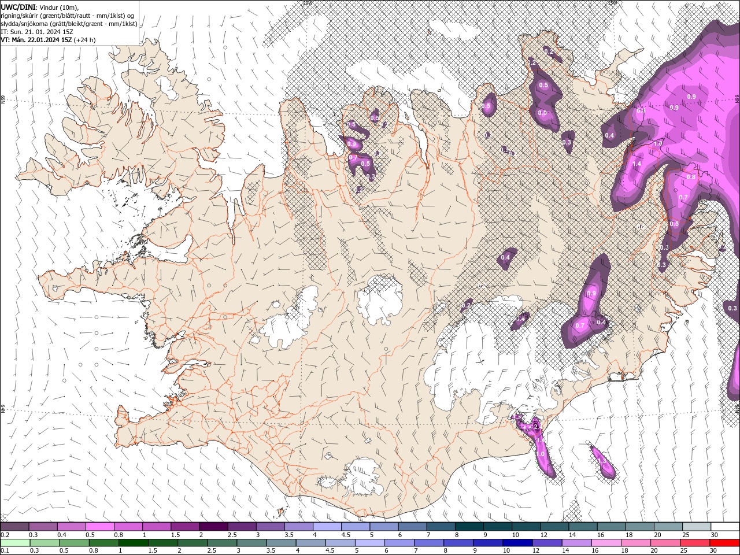Select snow legend swatch between 5 and 6
The width and height of the screenshot is (740, 555).
(384, 527)
